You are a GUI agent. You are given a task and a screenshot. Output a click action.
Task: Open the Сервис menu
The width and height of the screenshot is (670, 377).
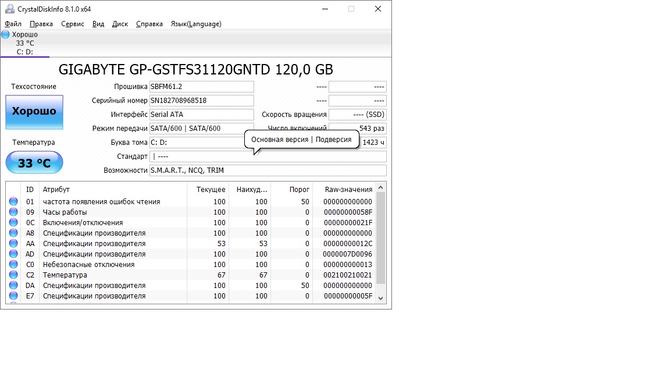tap(73, 24)
